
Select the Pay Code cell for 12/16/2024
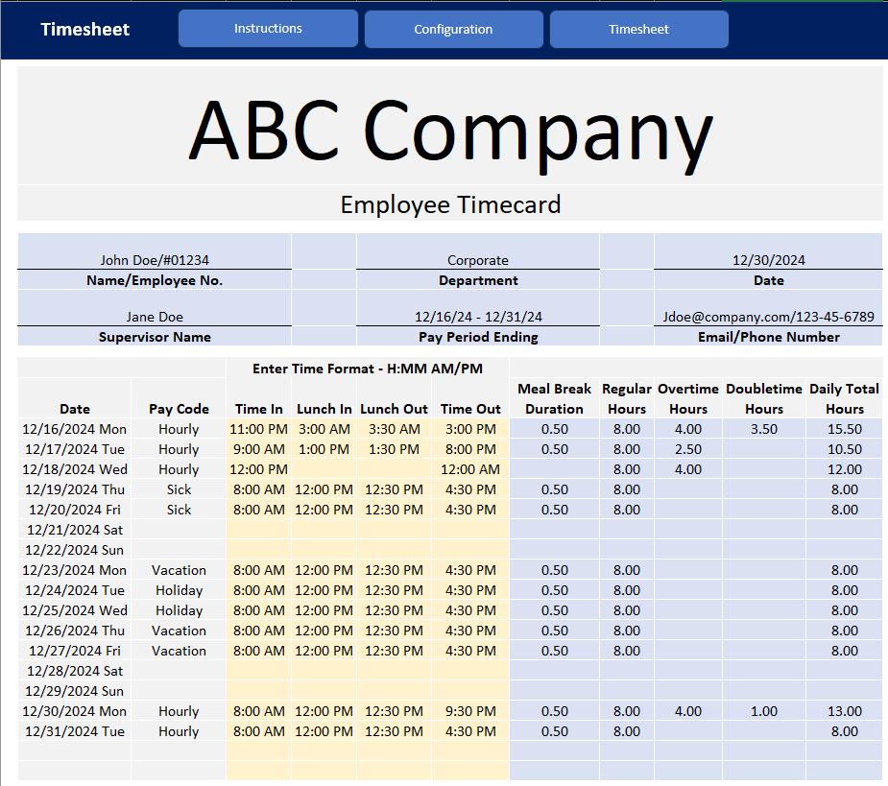179,429
